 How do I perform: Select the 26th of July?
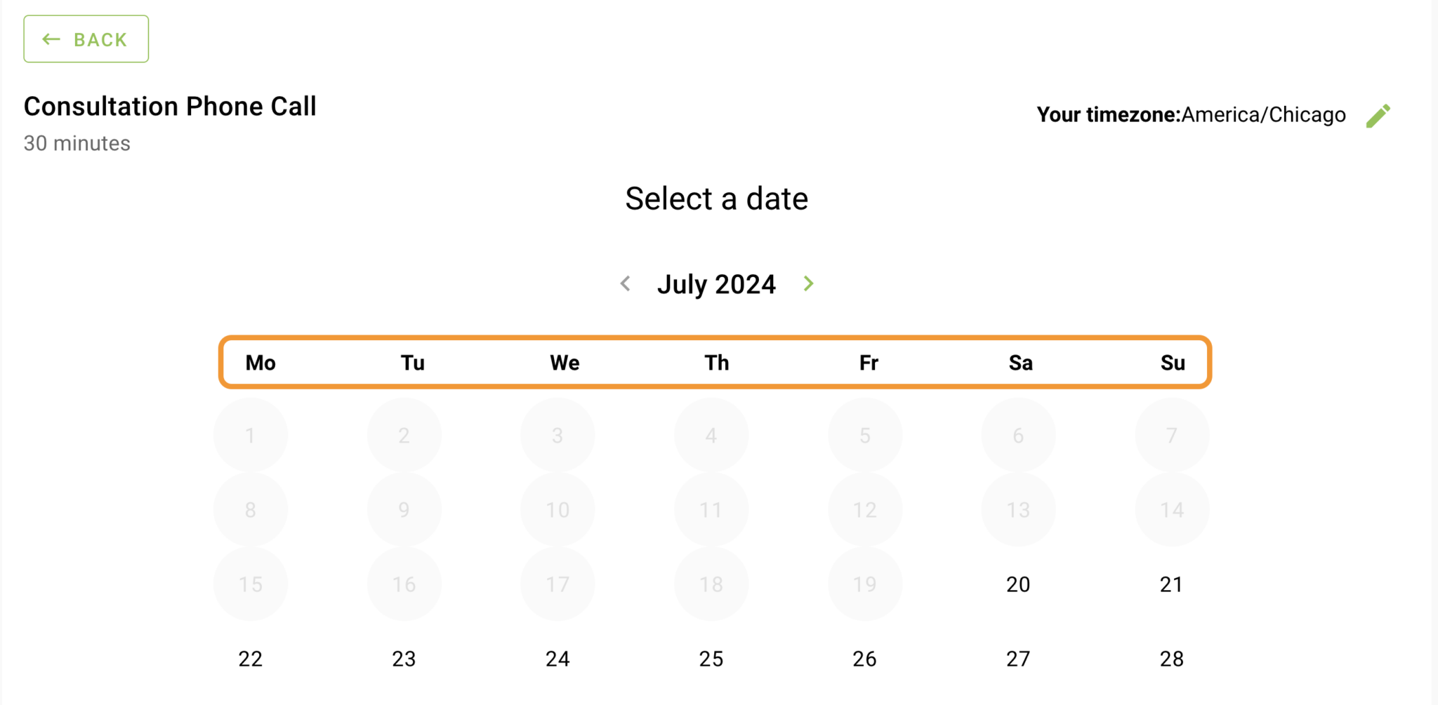(864, 659)
